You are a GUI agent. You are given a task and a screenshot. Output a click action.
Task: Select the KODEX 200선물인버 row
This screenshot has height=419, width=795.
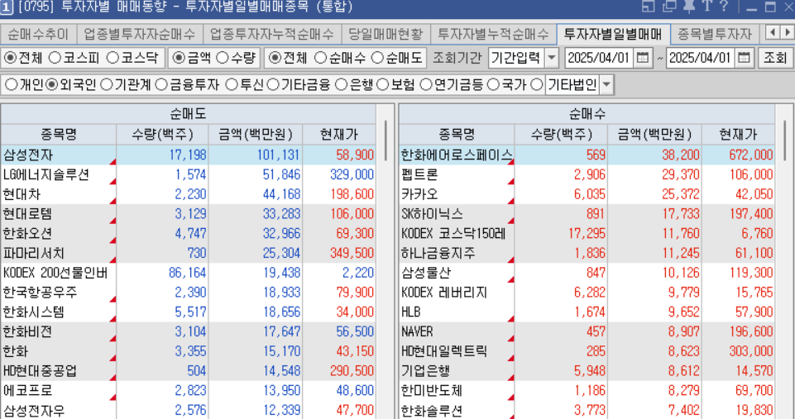(188, 273)
